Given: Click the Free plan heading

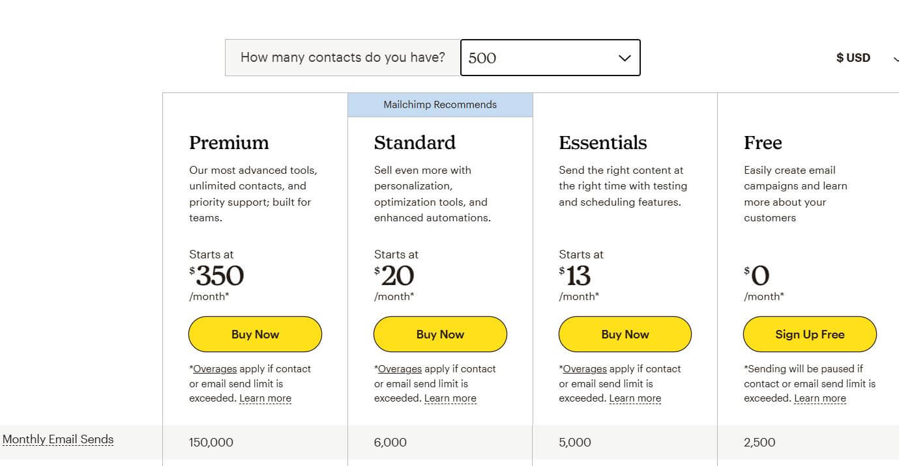Looking at the screenshot, I should click(763, 143).
